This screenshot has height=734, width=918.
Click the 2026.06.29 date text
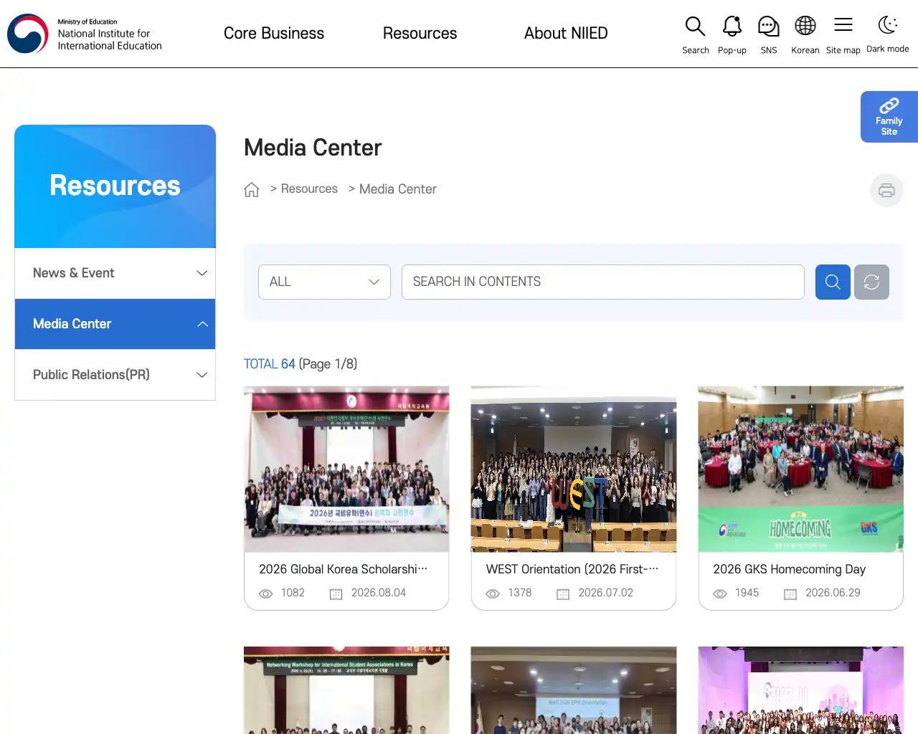coord(833,593)
